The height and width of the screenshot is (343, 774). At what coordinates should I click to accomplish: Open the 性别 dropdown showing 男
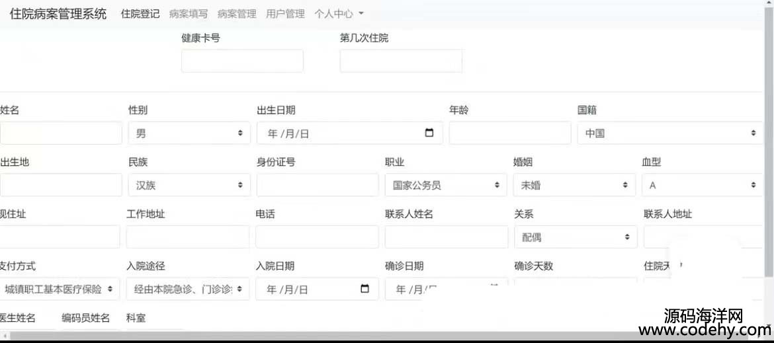click(190, 133)
